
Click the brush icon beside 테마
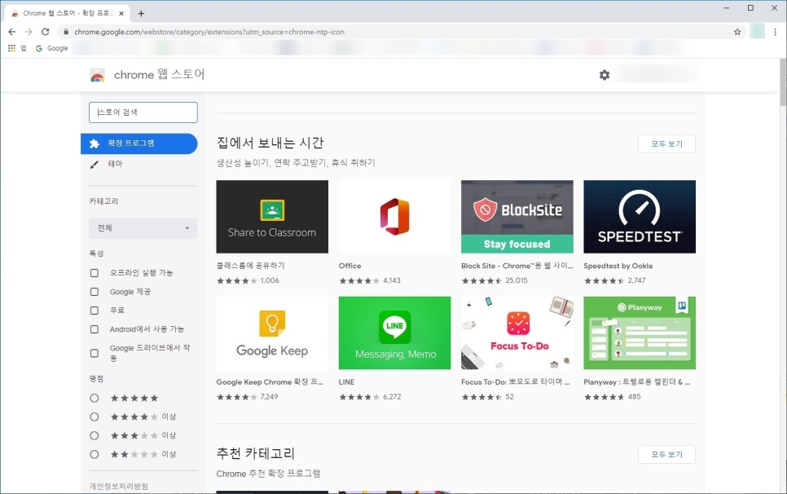pyautogui.click(x=94, y=164)
